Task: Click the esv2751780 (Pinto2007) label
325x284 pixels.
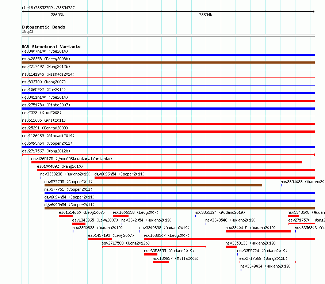Action: pos(46,105)
